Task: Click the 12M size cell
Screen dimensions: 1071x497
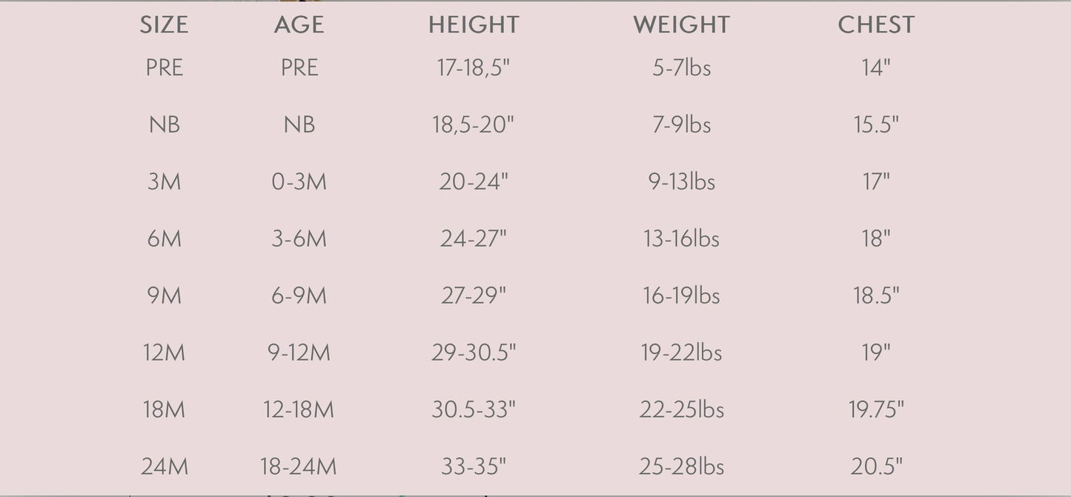Action: click(x=164, y=353)
